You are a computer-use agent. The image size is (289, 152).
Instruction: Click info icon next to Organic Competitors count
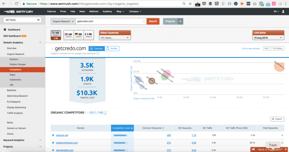click(105, 113)
